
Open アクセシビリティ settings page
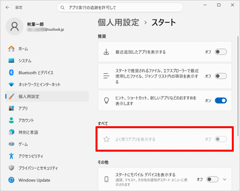pos(47,156)
